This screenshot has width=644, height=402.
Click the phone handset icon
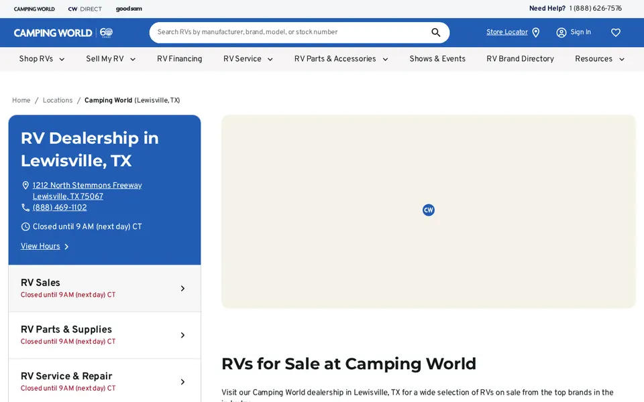pyautogui.click(x=25, y=208)
